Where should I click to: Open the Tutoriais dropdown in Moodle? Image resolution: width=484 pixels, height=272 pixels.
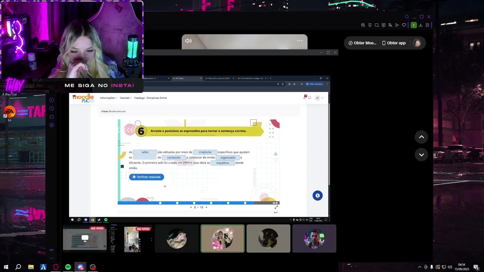click(126, 98)
